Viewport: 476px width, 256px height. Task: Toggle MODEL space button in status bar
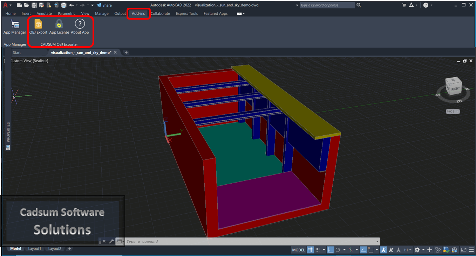tap(299, 250)
